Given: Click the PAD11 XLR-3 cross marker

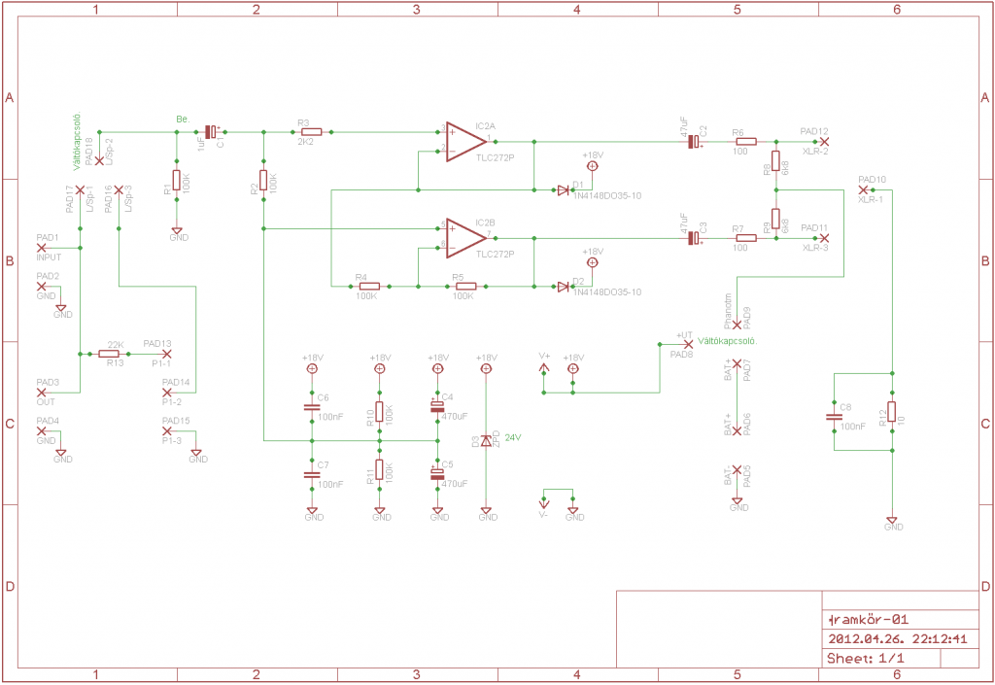Looking at the screenshot, I should click(x=824, y=238).
